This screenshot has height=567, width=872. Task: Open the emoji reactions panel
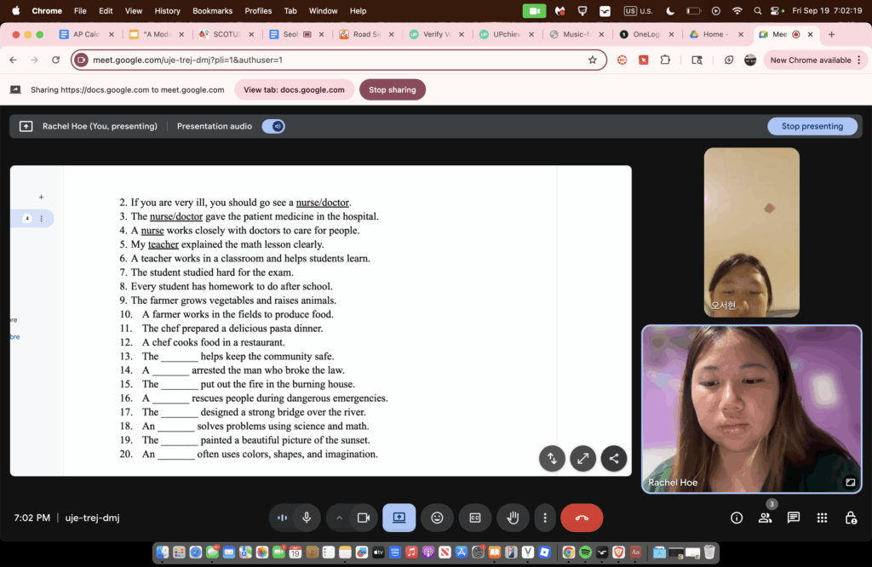click(437, 518)
